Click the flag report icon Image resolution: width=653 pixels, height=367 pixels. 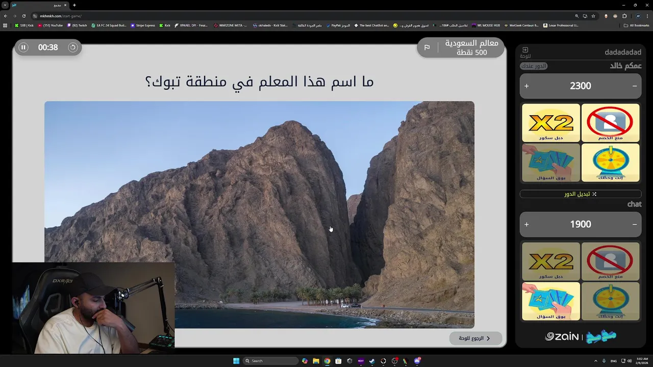(x=427, y=47)
